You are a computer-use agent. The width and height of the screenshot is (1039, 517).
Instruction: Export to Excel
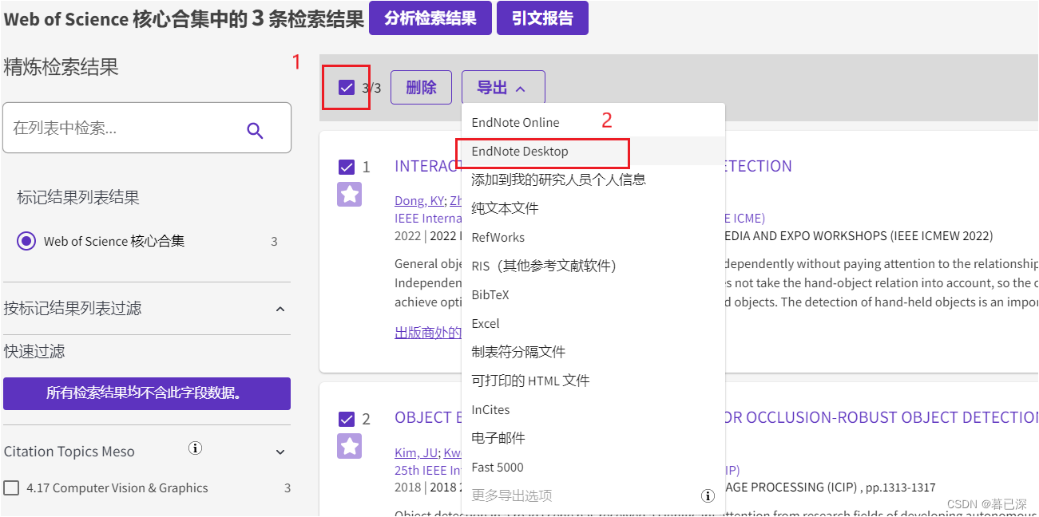pyautogui.click(x=593, y=323)
